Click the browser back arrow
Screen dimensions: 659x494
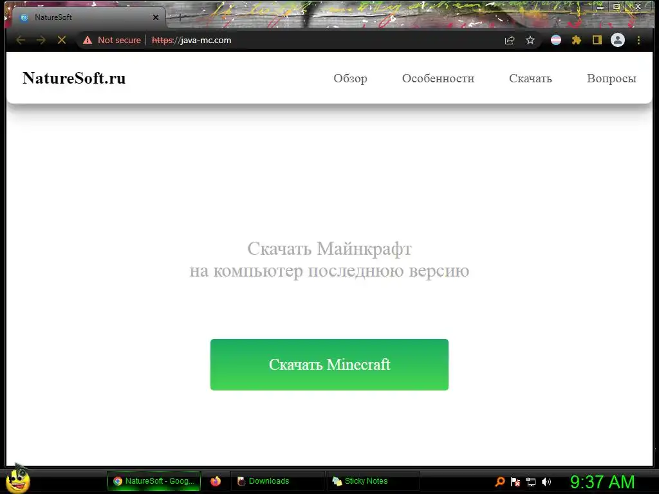point(21,41)
